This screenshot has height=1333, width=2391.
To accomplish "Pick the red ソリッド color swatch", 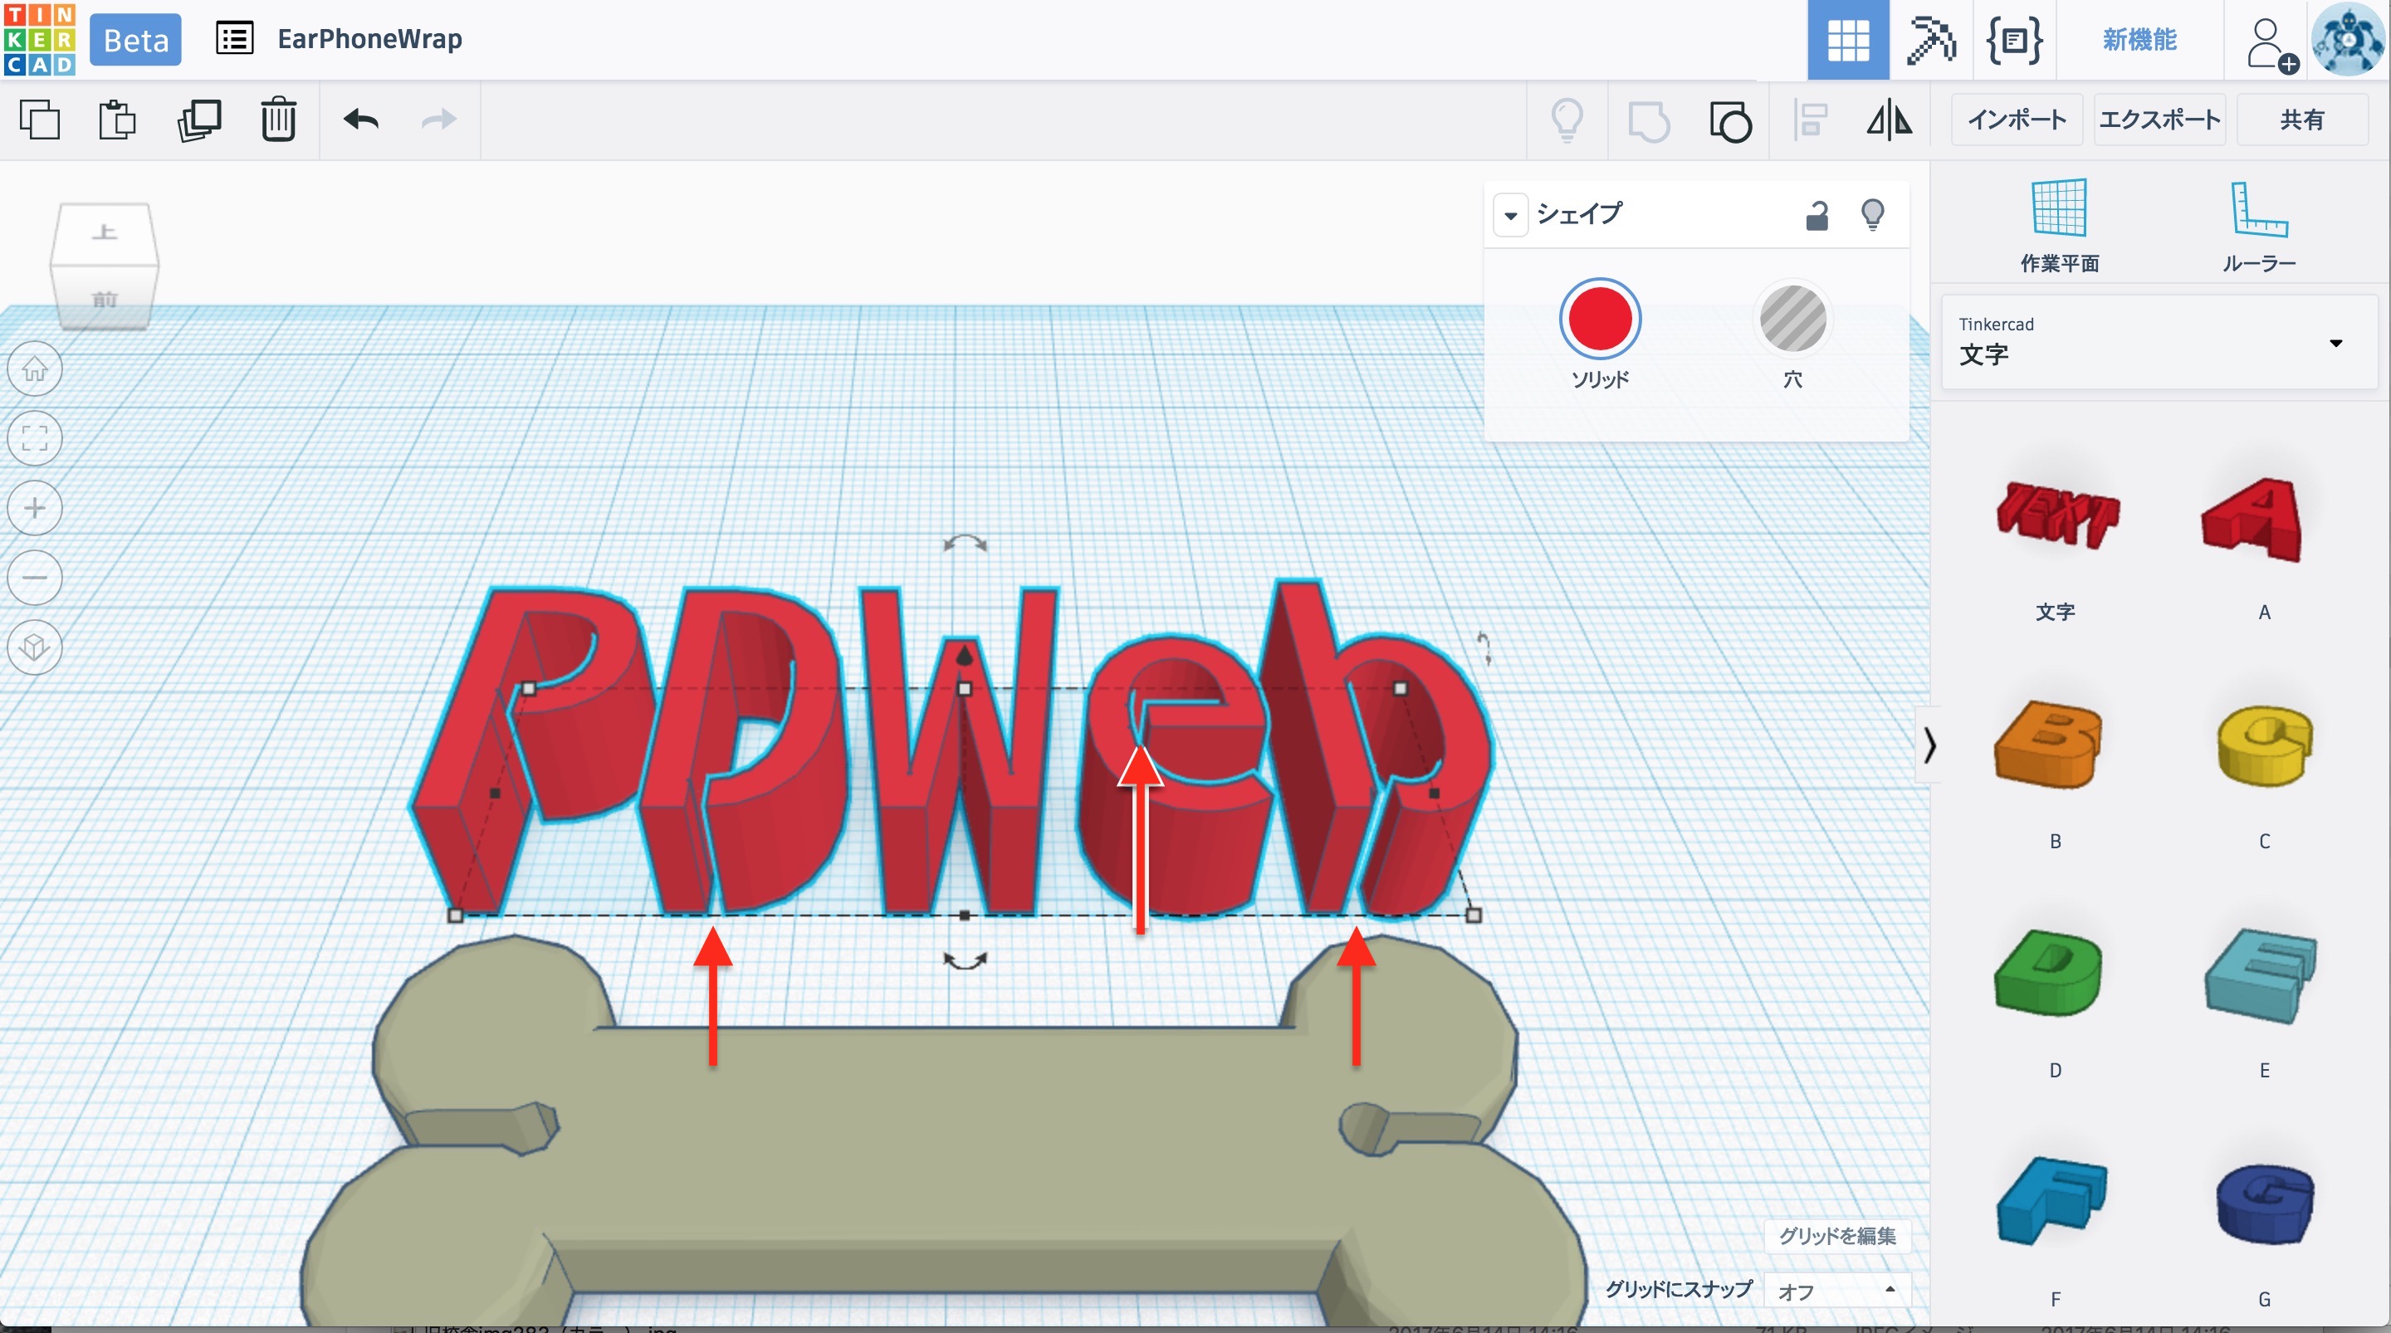I will [x=1599, y=320].
